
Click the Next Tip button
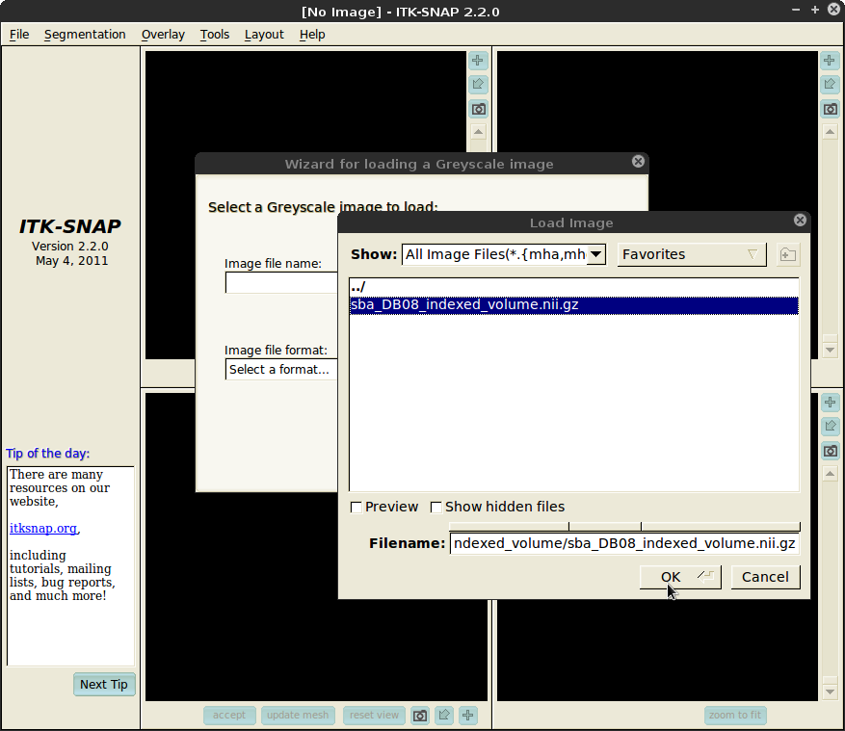(x=104, y=685)
